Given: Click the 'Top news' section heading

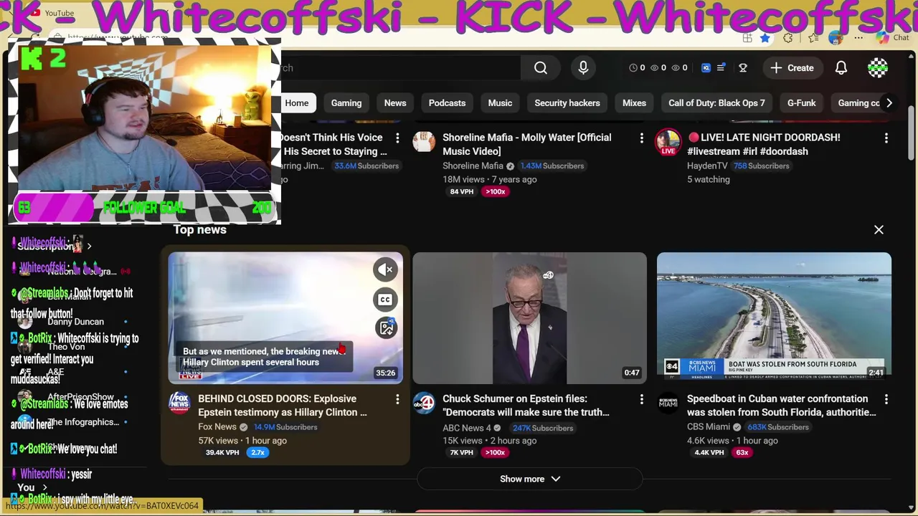Looking at the screenshot, I should tap(199, 229).
